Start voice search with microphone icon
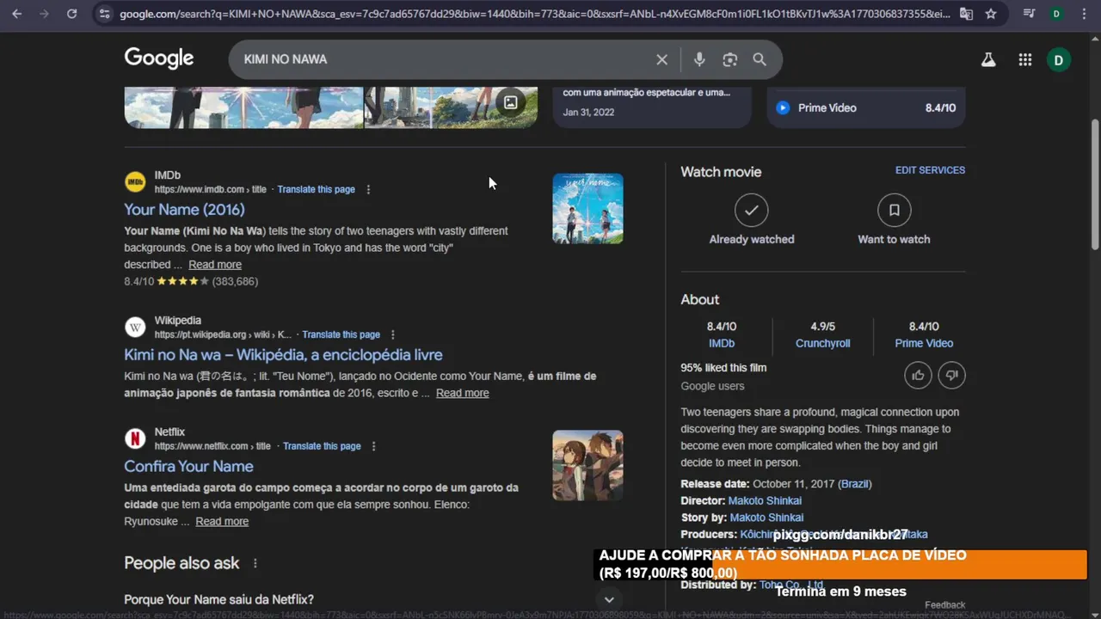The width and height of the screenshot is (1101, 619). click(699, 59)
